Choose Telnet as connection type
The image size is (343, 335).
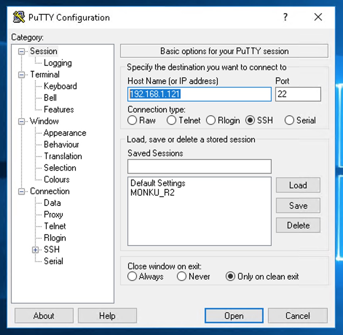tap(171, 120)
